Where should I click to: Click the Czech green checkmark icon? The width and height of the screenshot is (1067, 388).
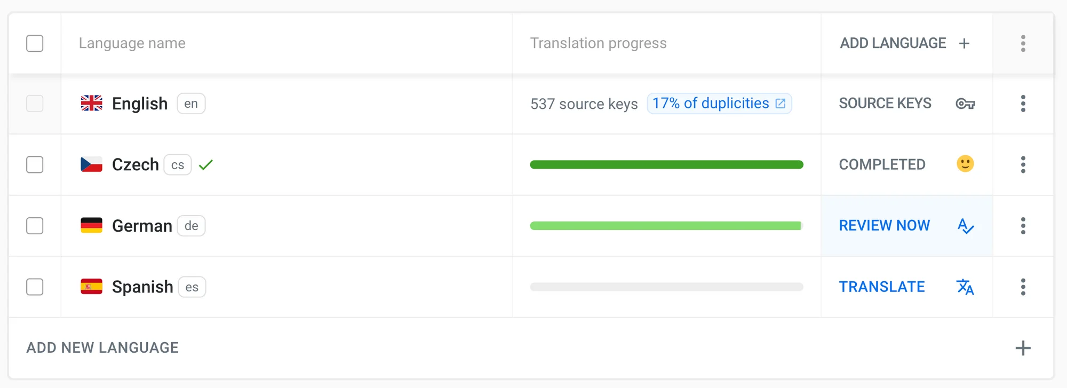click(205, 165)
